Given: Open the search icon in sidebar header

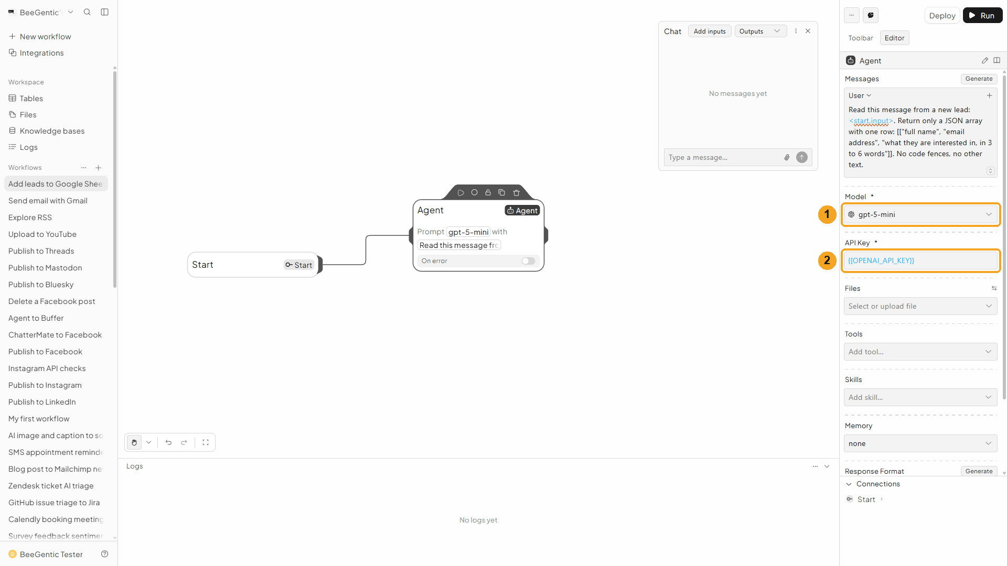Looking at the screenshot, I should click(x=87, y=12).
